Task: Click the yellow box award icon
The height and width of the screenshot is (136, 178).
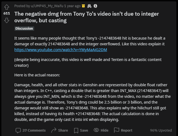Action: (83, 6)
